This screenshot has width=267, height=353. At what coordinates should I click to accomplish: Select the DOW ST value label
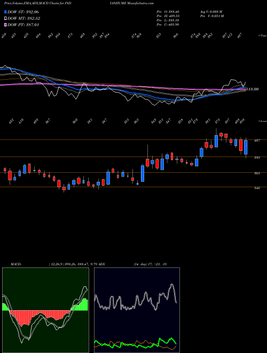[23, 12]
